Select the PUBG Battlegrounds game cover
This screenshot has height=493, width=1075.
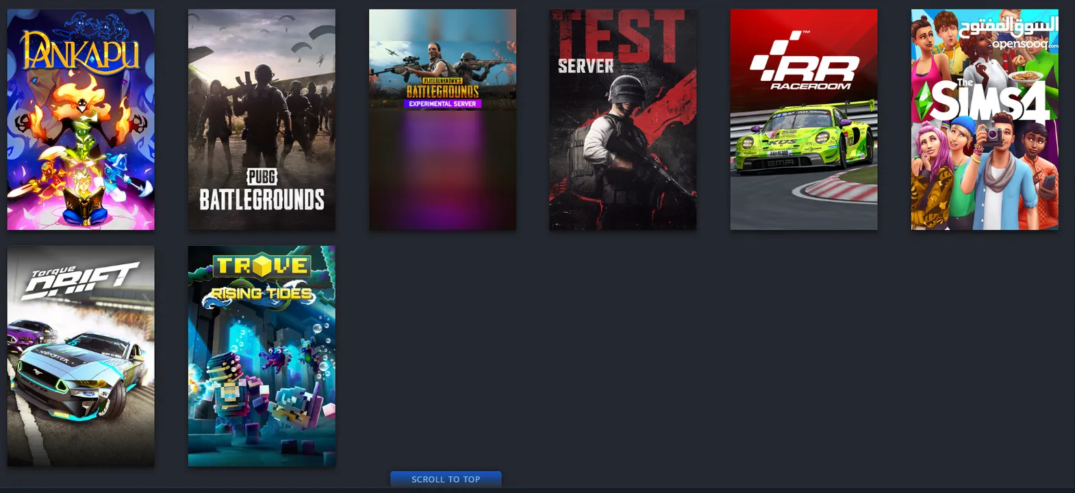(x=262, y=120)
